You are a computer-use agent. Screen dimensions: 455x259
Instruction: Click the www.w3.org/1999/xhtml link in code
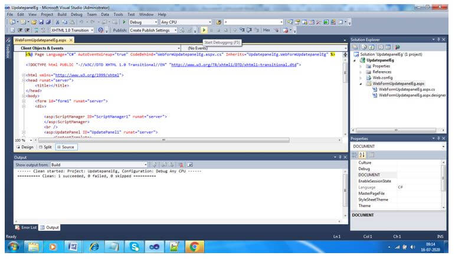[87, 75]
